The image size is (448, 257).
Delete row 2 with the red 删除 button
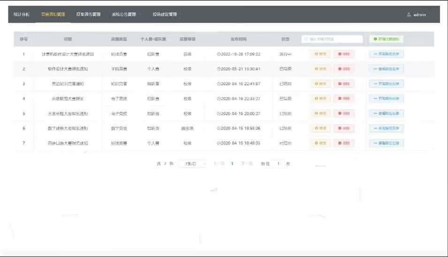pyautogui.click(x=344, y=69)
